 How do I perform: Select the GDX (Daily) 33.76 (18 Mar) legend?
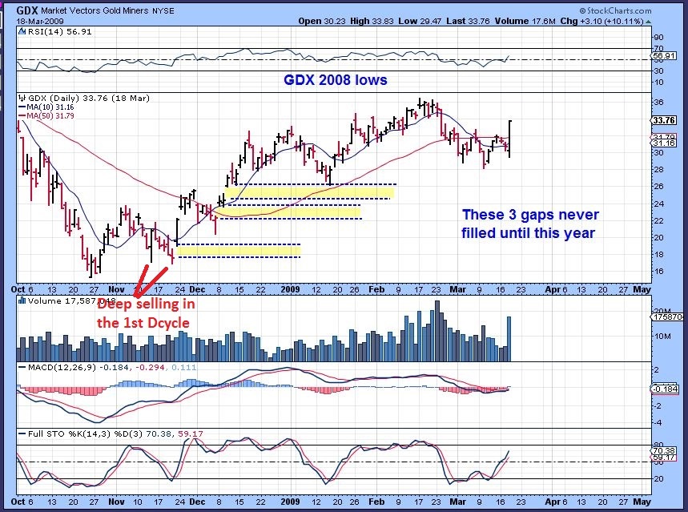pos(88,98)
